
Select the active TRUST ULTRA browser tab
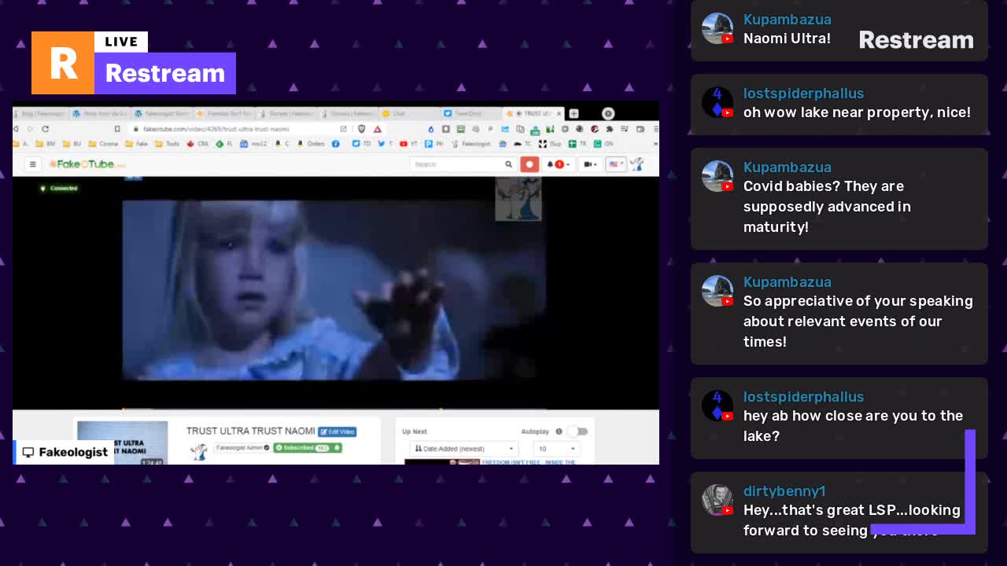[x=533, y=114]
